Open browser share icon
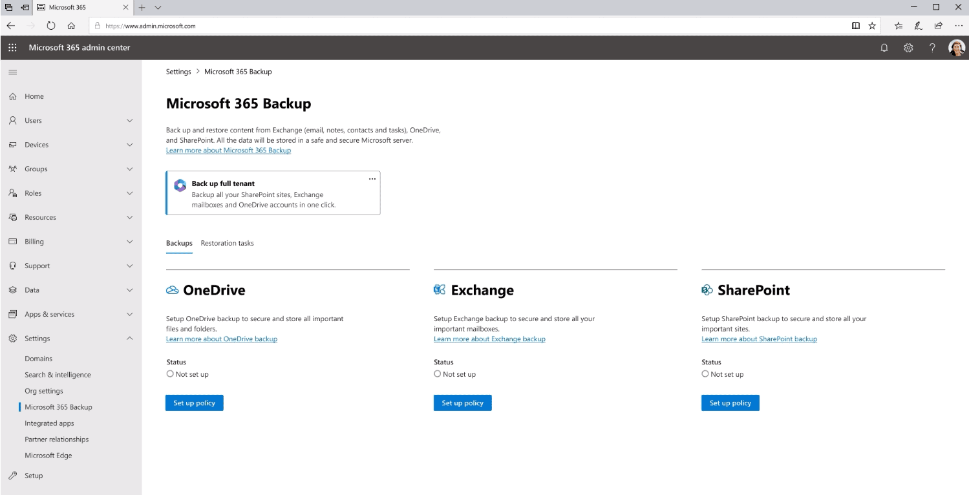This screenshot has width=969, height=495. coord(938,26)
